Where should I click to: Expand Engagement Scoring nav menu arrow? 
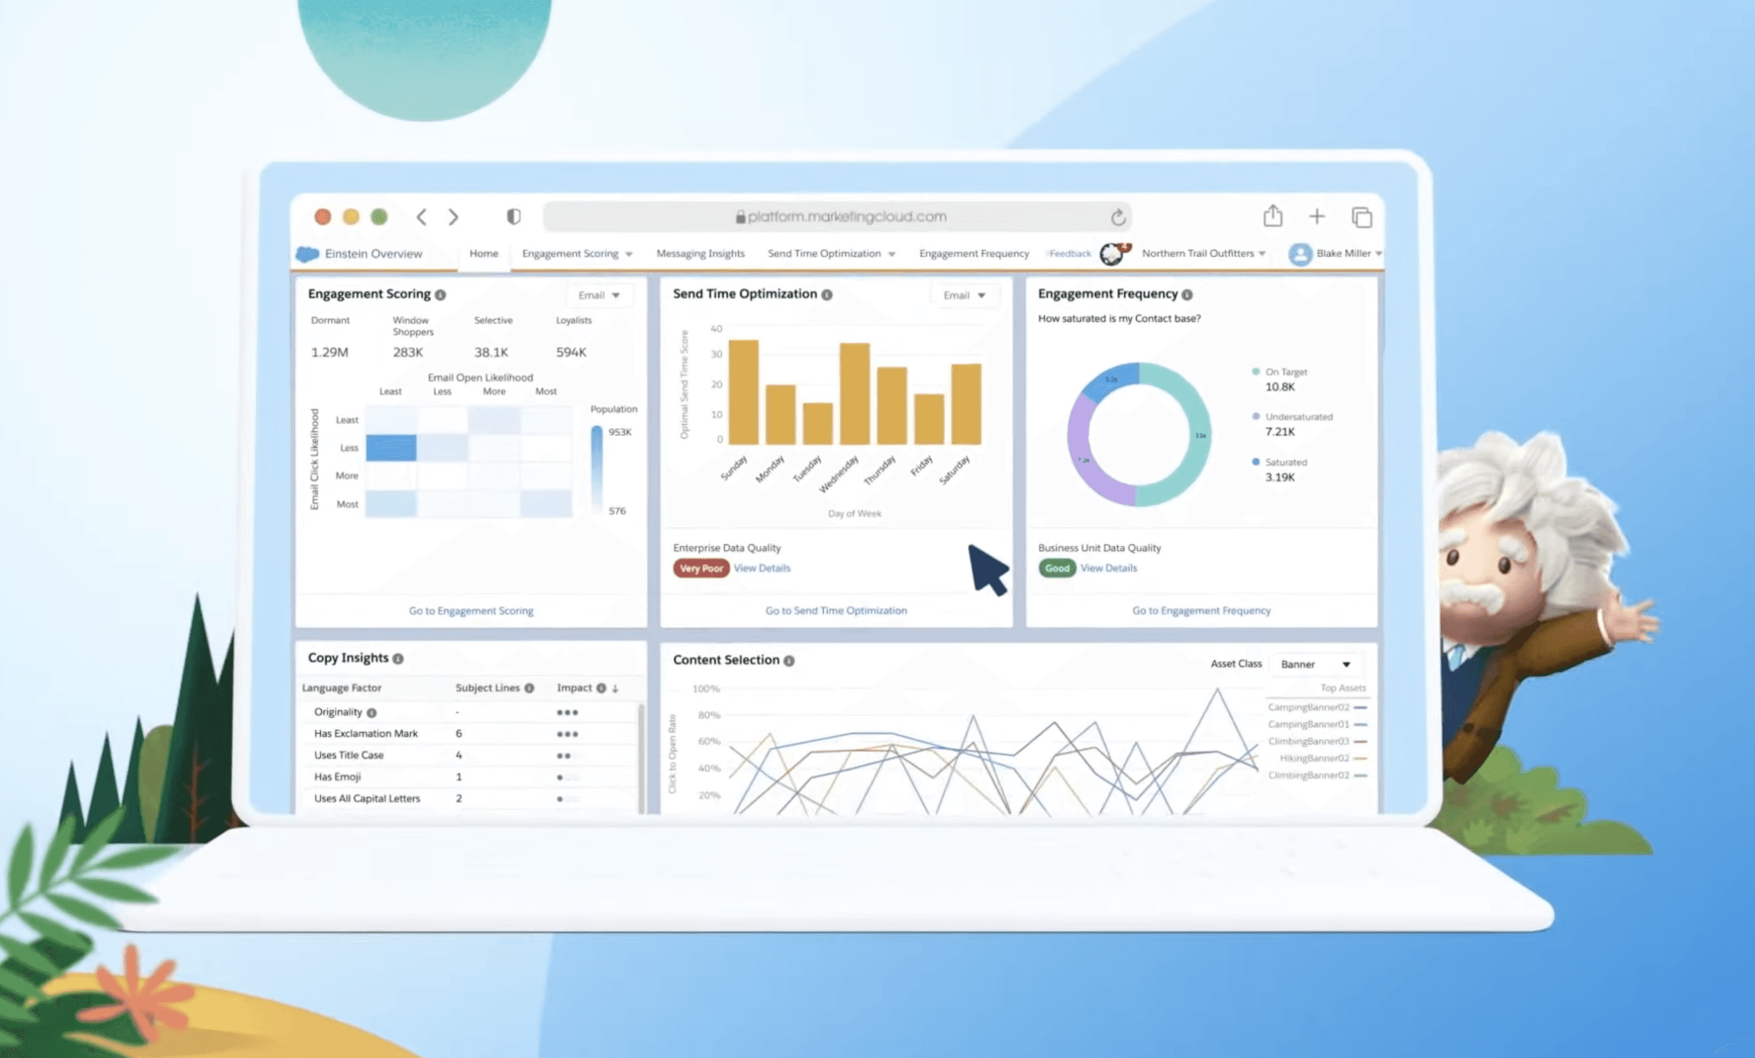pos(629,254)
